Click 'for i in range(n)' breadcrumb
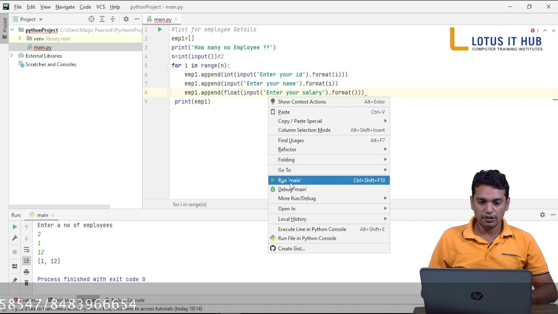The image size is (558, 314). [x=190, y=205]
